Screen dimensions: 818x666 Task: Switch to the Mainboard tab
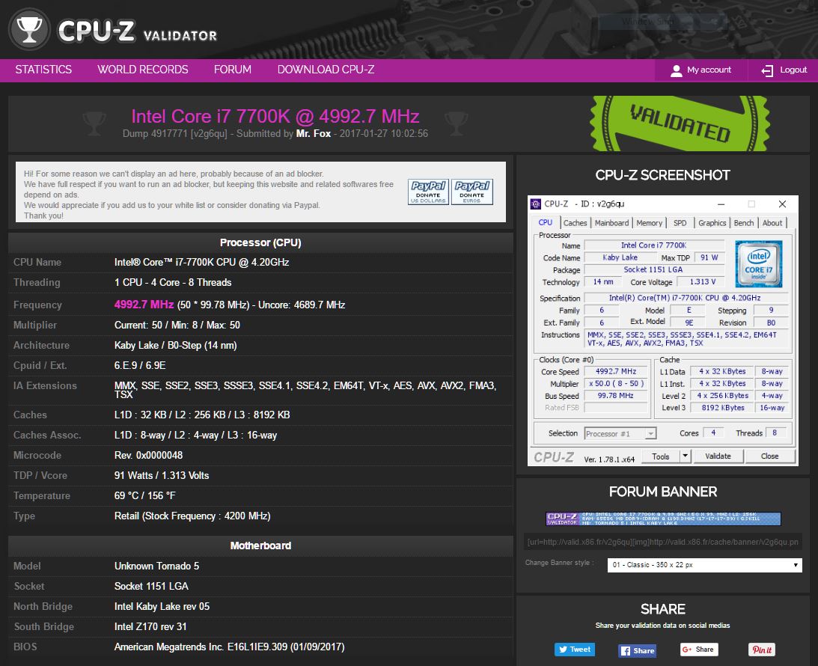(611, 223)
